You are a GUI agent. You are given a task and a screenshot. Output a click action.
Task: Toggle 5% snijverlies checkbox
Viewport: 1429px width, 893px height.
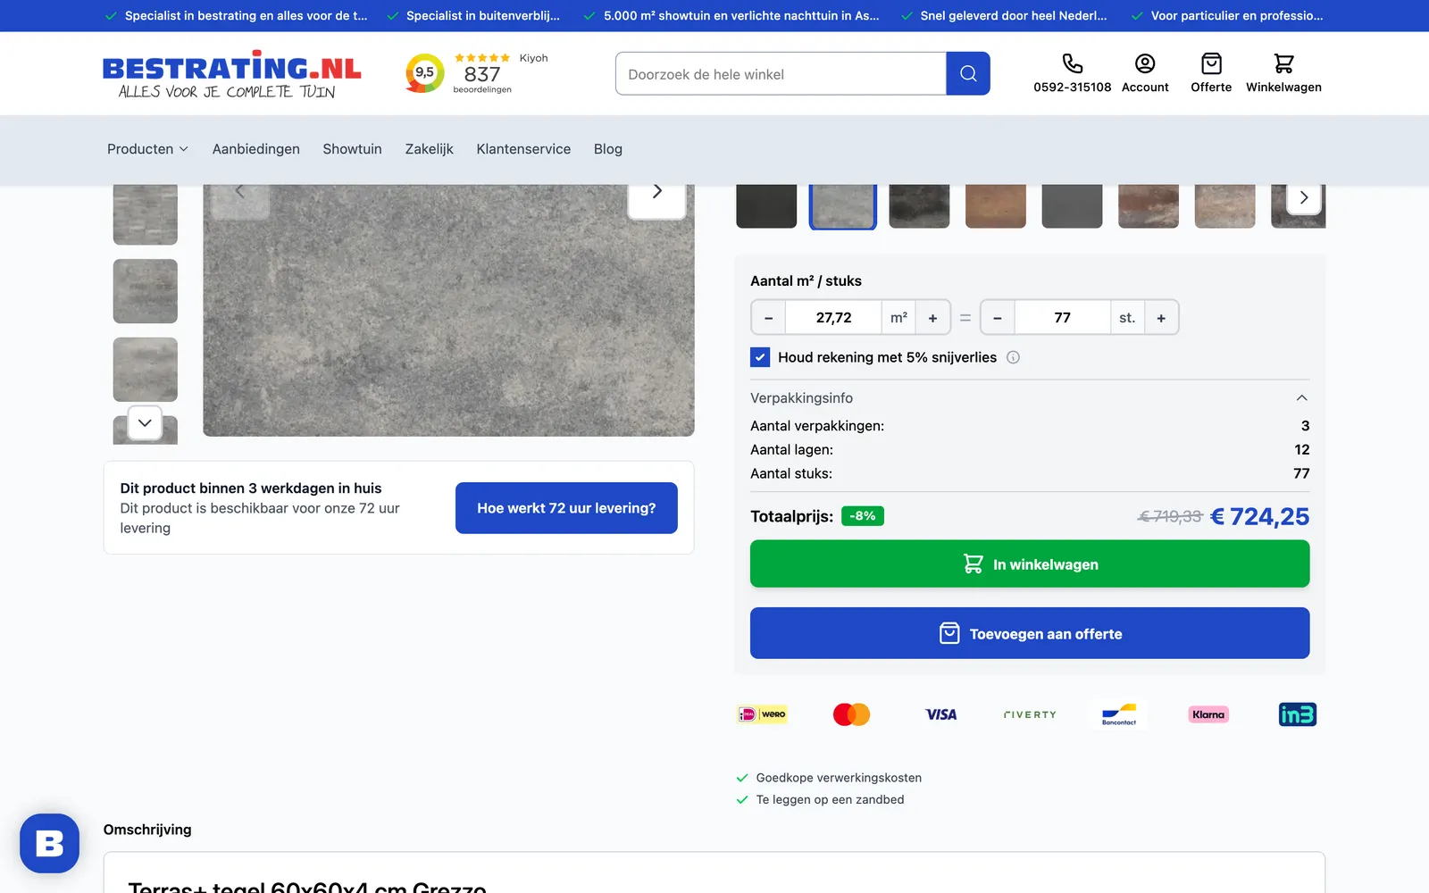pos(760,357)
